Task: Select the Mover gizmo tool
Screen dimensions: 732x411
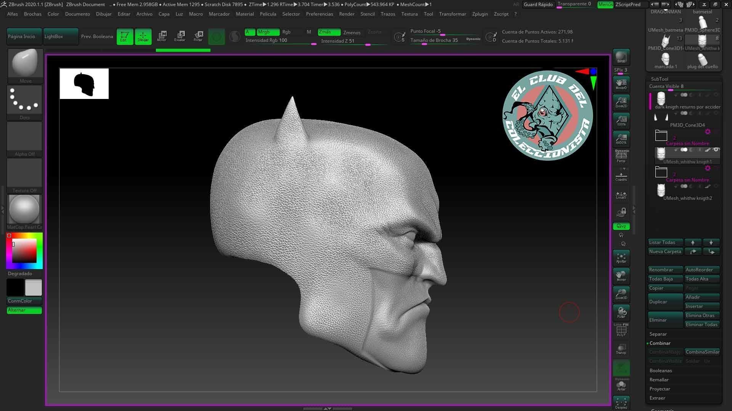Action: click(162, 37)
